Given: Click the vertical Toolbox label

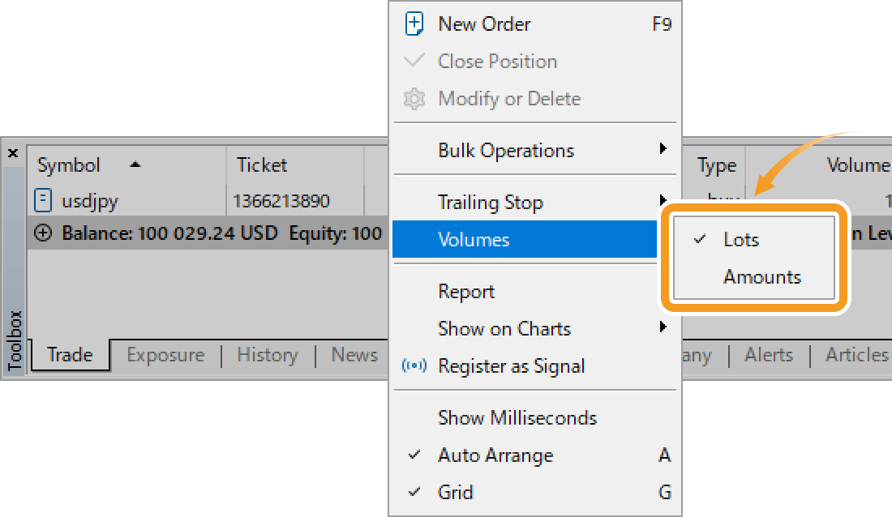Looking at the screenshot, I should (15, 340).
